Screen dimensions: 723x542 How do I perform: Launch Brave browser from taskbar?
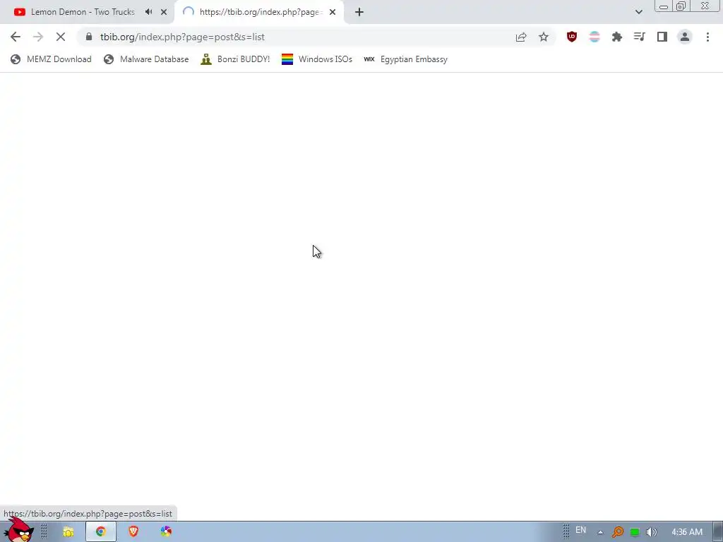point(133,532)
